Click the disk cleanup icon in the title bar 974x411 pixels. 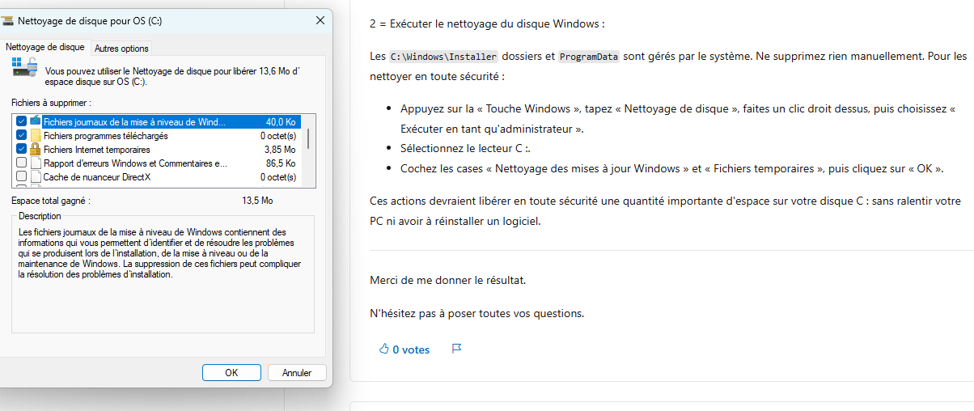(6, 21)
